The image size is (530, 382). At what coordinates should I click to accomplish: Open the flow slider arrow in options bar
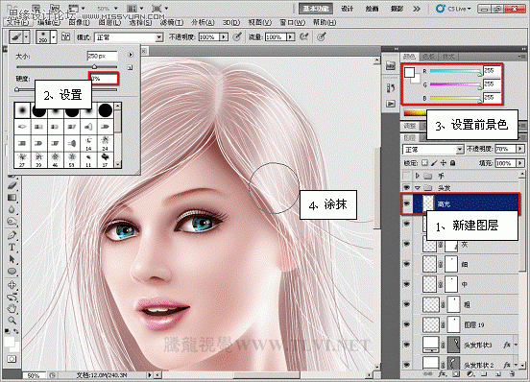click(290, 36)
